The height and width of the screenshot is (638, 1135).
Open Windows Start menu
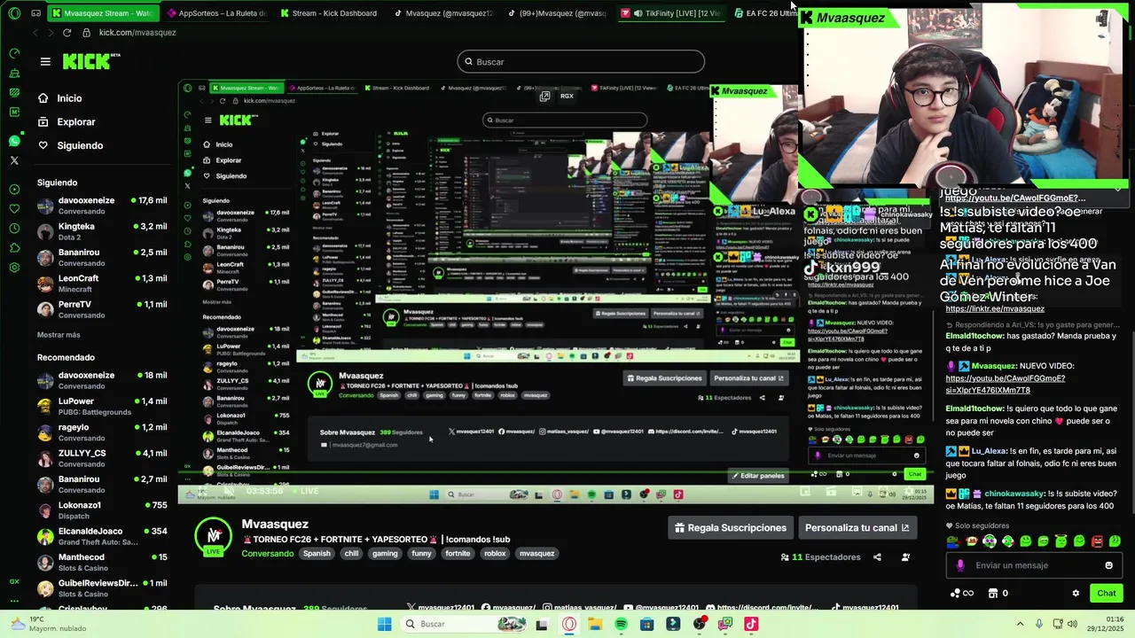pyautogui.click(x=384, y=624)
